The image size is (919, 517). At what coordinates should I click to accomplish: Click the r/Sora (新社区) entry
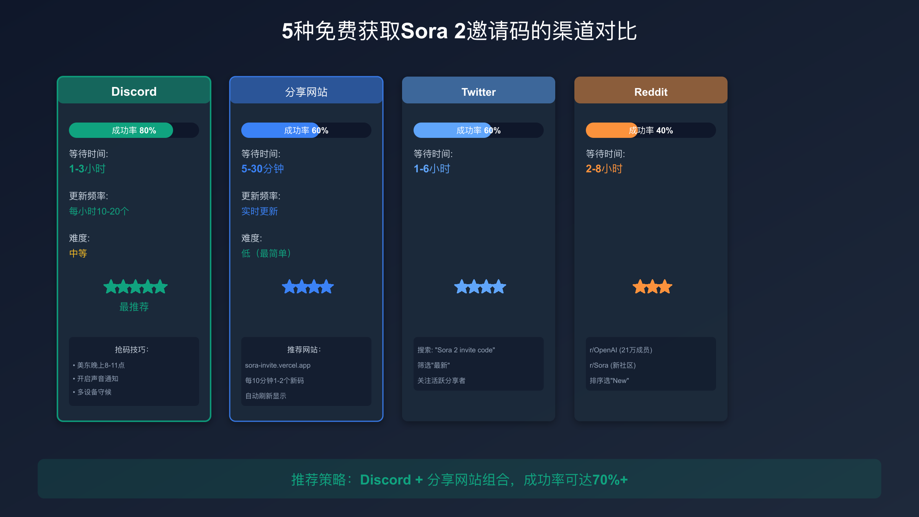point(613,365)
